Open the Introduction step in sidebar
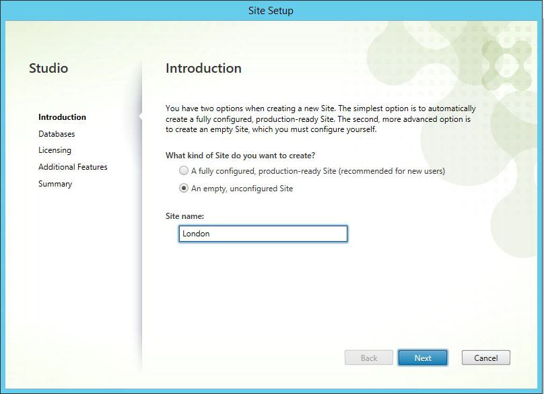The width and height of the screenshot is (544, 394). [x=62, y=117]
